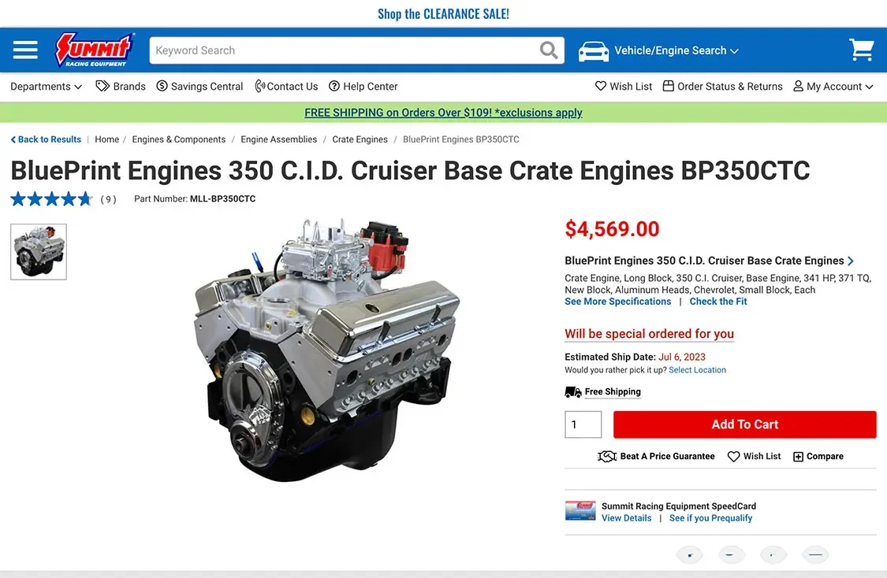Click the five-star rating
Image resolution: width=887 pixels, height=578 pixels.
[x=51, y=199]
